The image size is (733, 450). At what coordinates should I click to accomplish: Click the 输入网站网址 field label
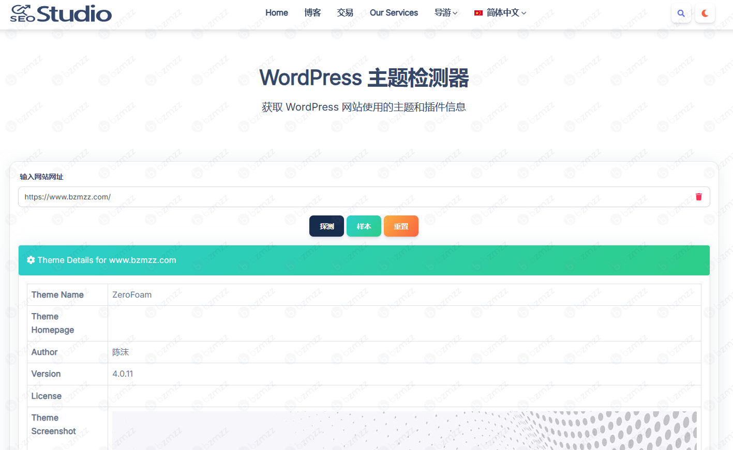click(x=41, y=177)
